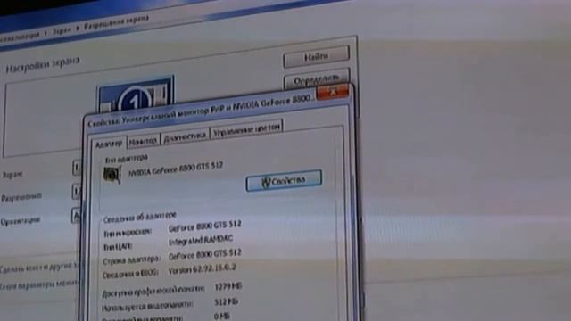Click the Integrated RAMDAC value
The height and width of the screenshot is (321, 571).
200,240
